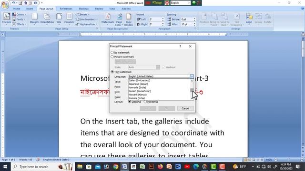Viewport: 305px width, 171px height.
Task: Open the Margins options
Action: (x=34, y=19)
